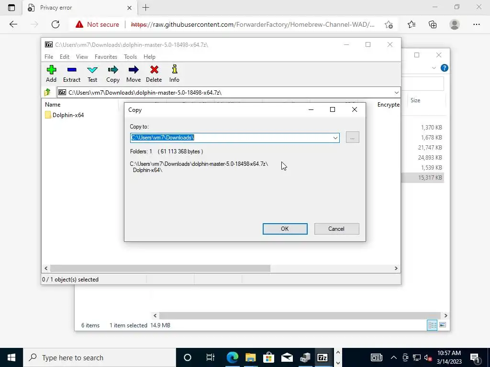This screenshot has width=490, height=367.
Task: Click the Move toolbar icon
Action: pyautogui.click(x=134, y=74)
